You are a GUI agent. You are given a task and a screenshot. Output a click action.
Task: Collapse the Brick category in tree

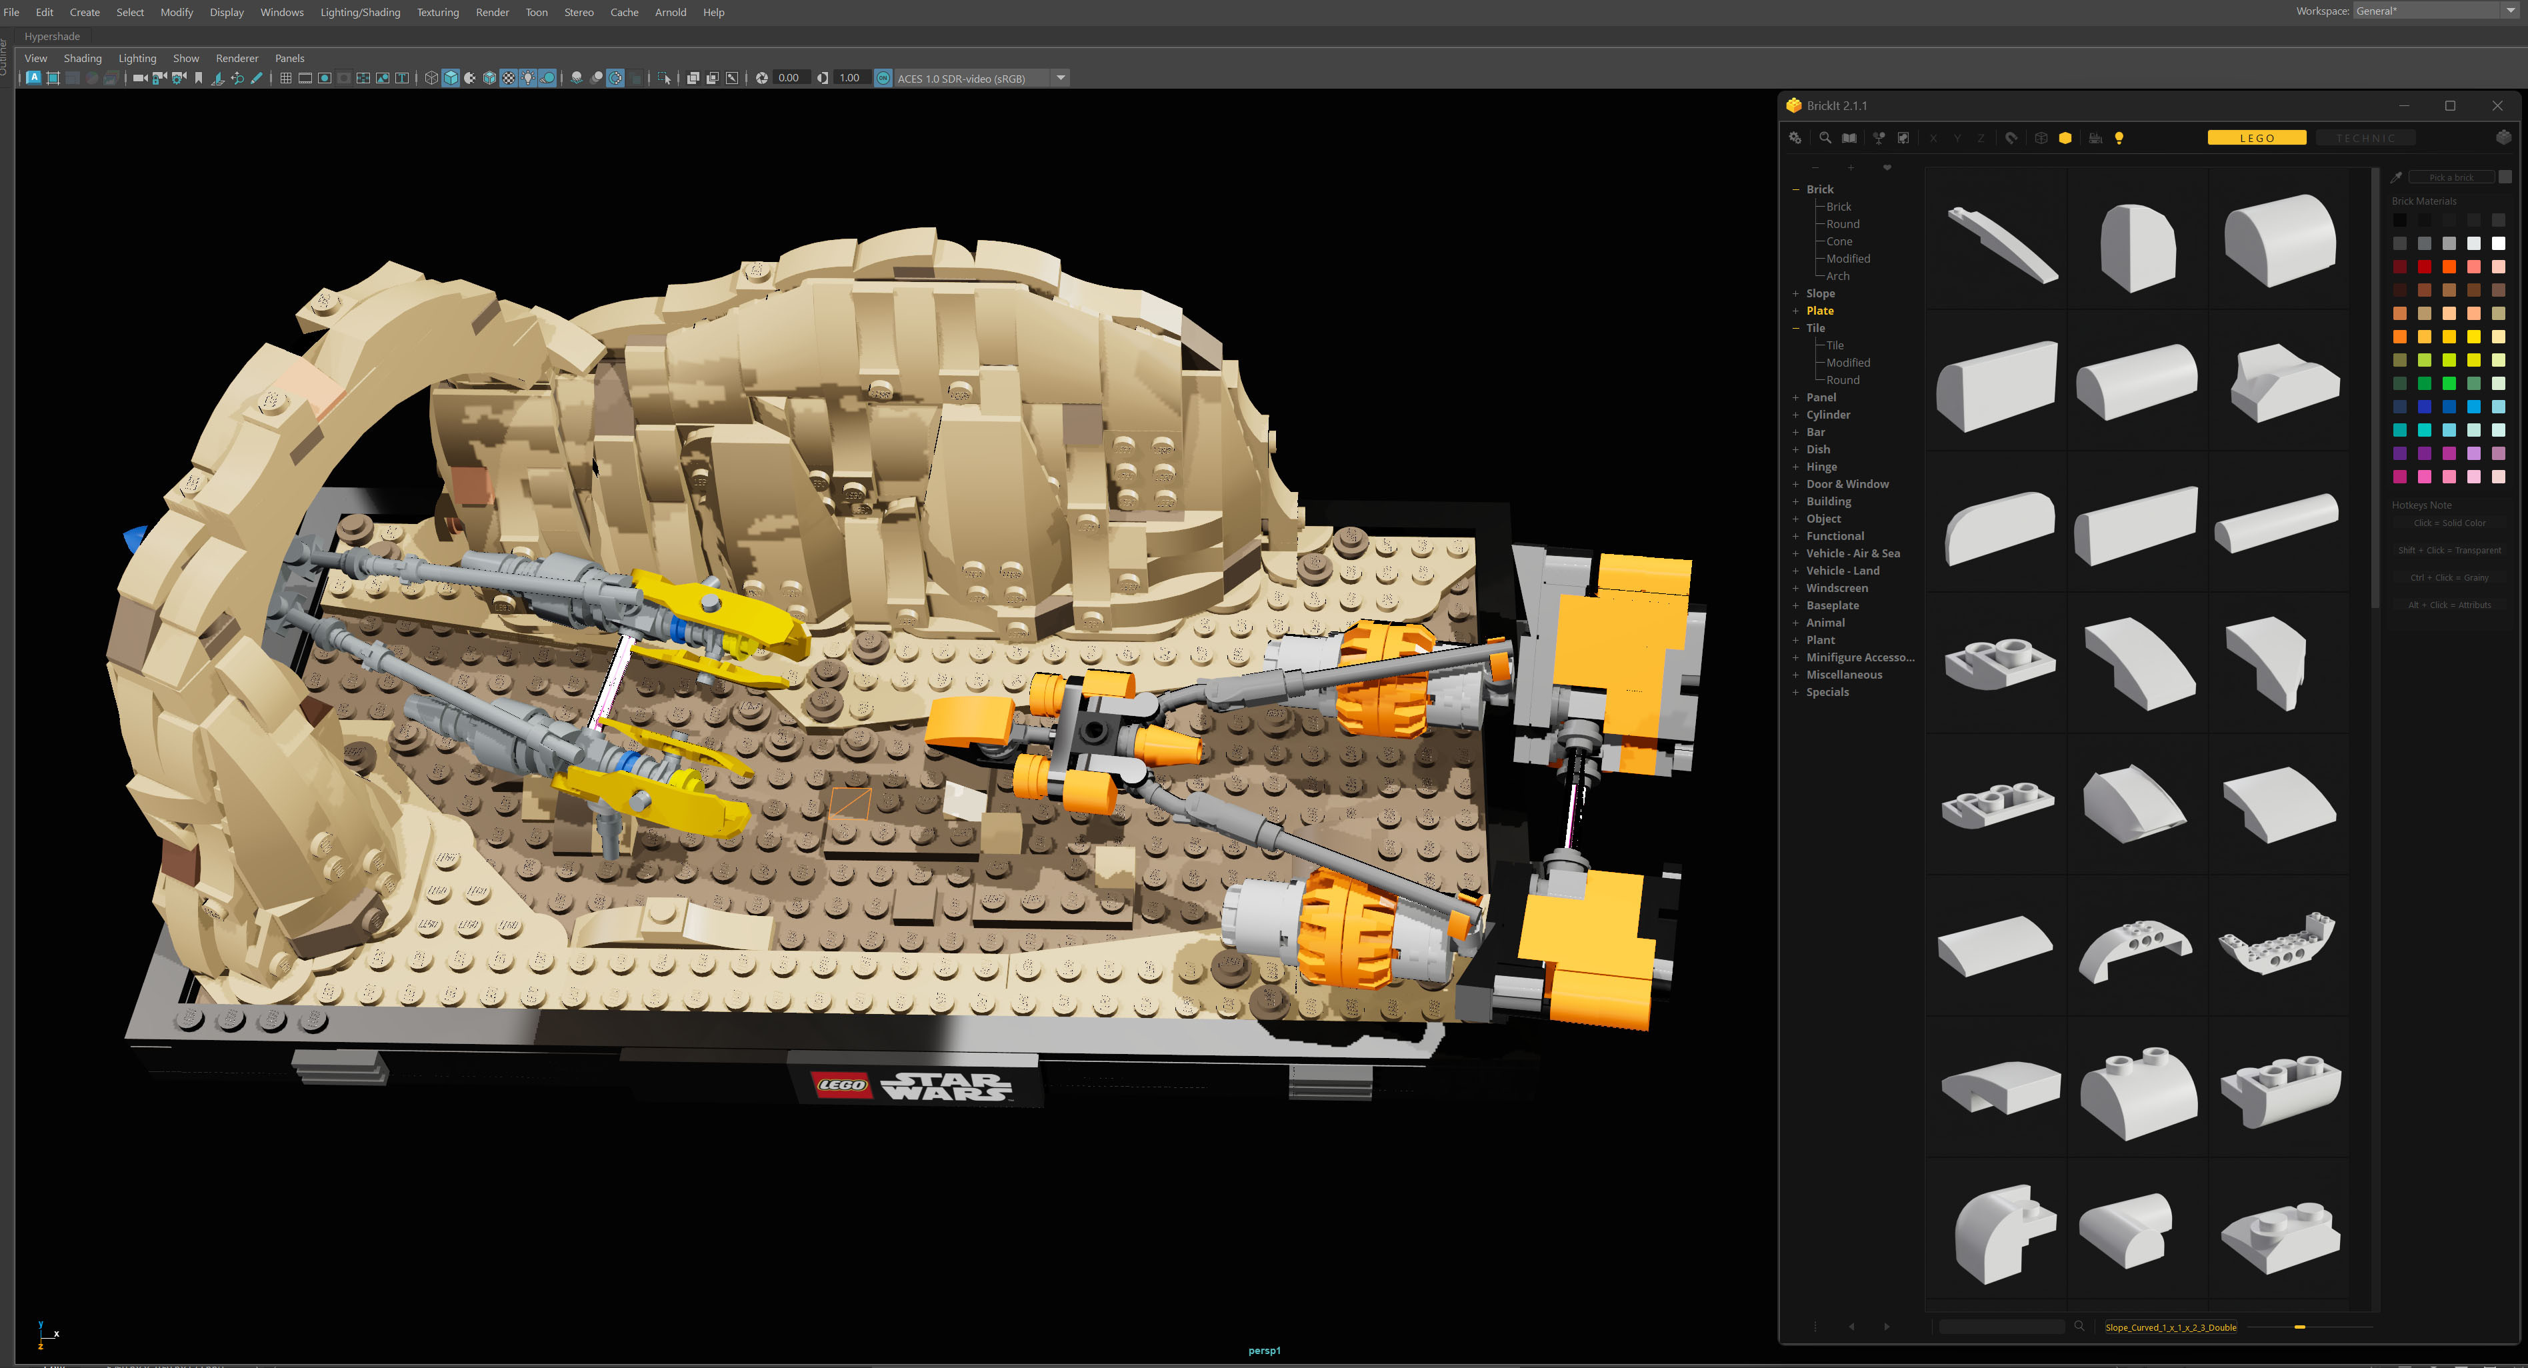[x=1796, y=189]
